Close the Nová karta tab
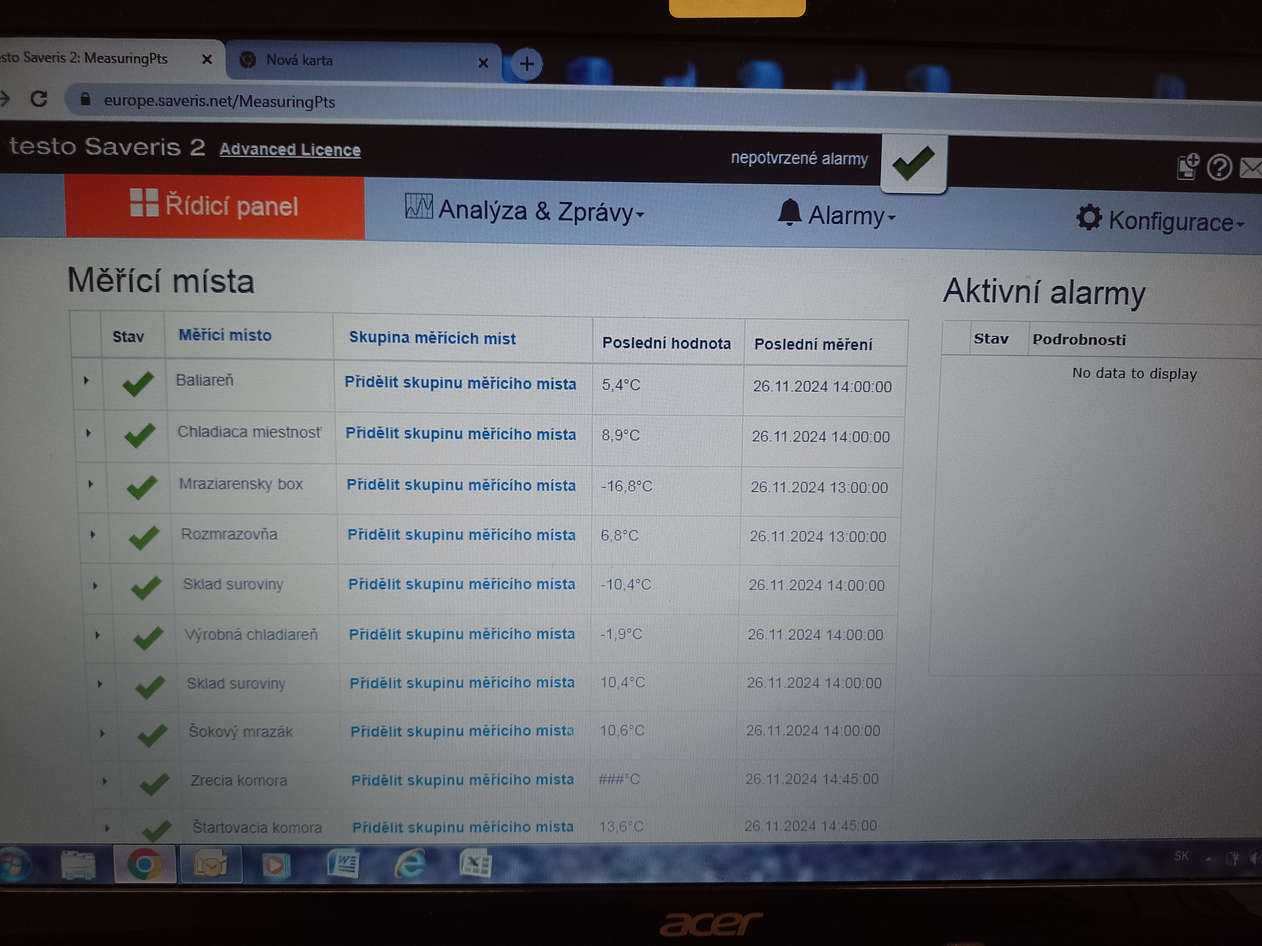The height and width of the screenshot is (946, 1262). pyautogui.click(x=483, y=63)
